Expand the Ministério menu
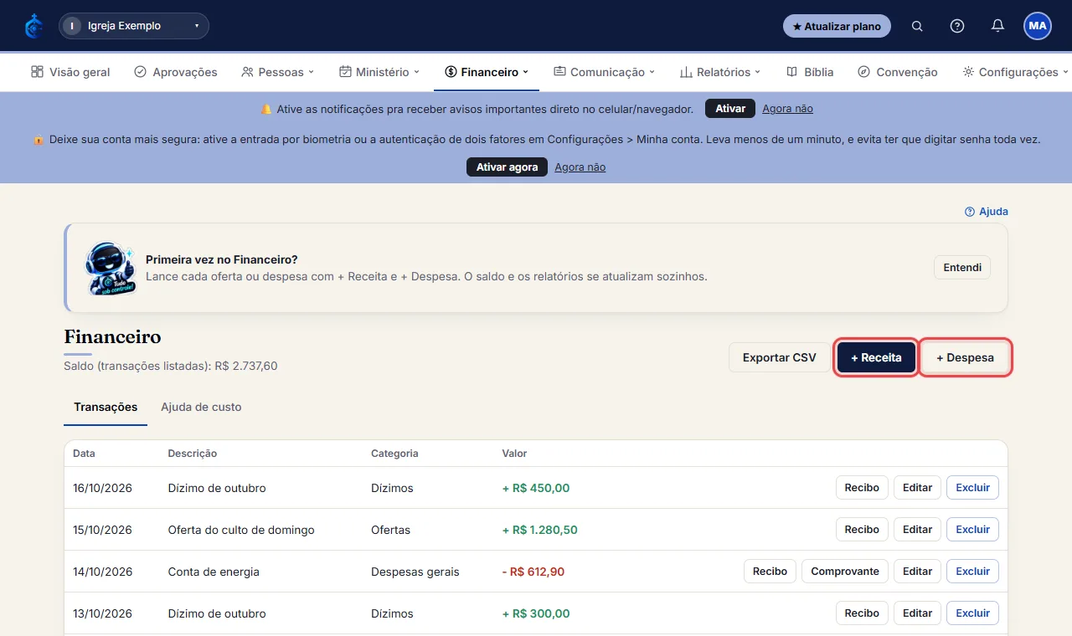Image resolution: width=1072 pixels, height=636 pixels. 379,72
